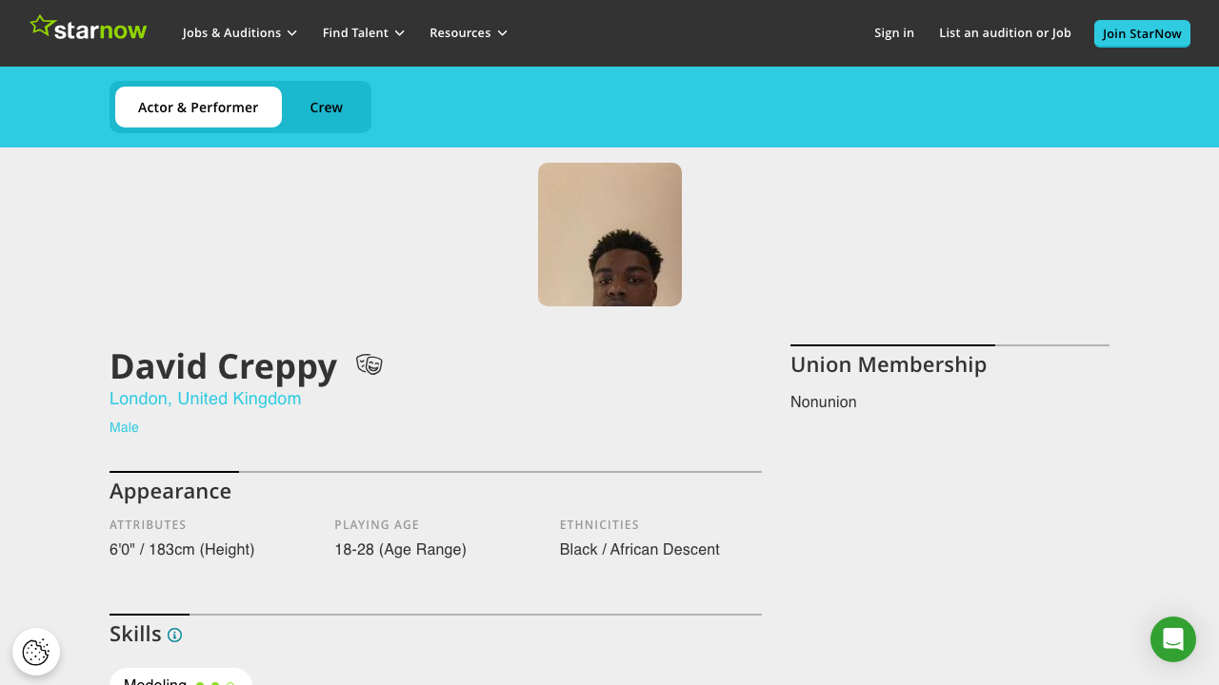Open the Jobs & Auditions menu
Viewport: 1219px width, 685px height.
(x=231, y=32)
